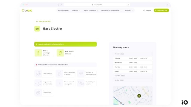191x107 pixels.
Task: Click the Medium sized batteries label
Action: click(69, 53)
